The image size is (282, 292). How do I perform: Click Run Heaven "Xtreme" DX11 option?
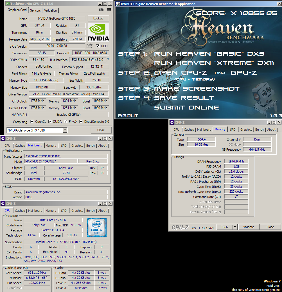click(214, 63)
